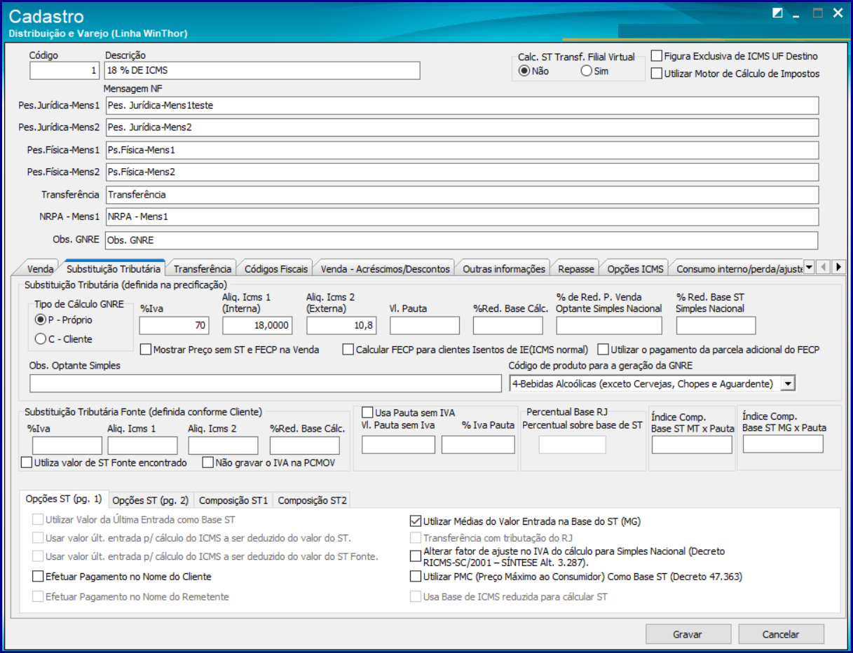Toggle pagamento da parcela adicional do FECP
This screenshot has width=853, height=653.
[709, 349]
